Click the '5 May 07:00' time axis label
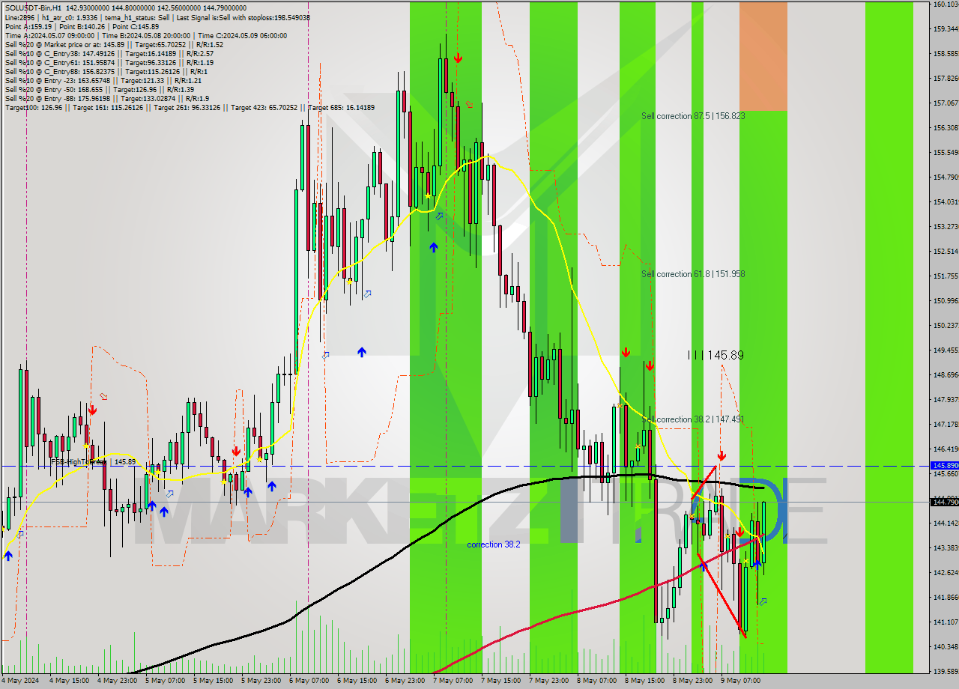The image size is (959, 689). pyautogui.click(x=164, y=681)
